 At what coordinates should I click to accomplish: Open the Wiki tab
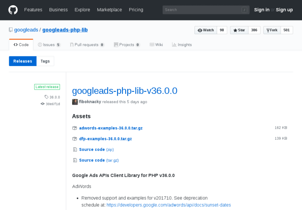(x=156, y=45)
